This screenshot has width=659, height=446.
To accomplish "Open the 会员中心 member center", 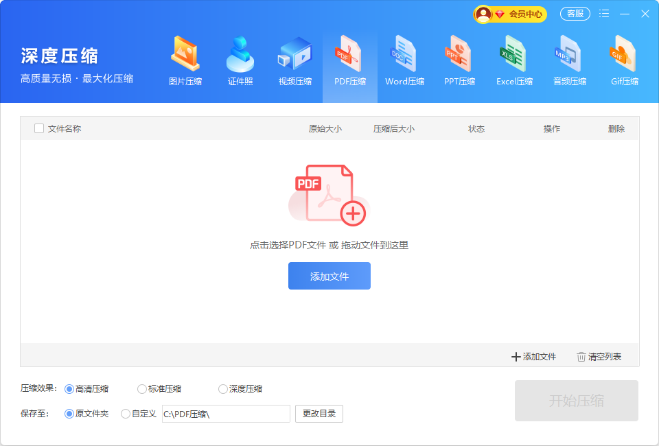I will pos(510,14).
